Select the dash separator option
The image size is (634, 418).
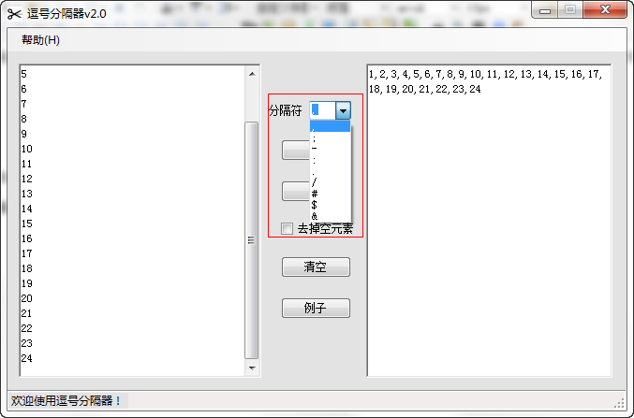[330, 149]
